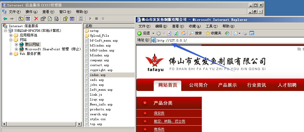This screenshot has height=132, width=304.
Task: Open the Back history dropdown arrow
Action: tap(153, 33)
